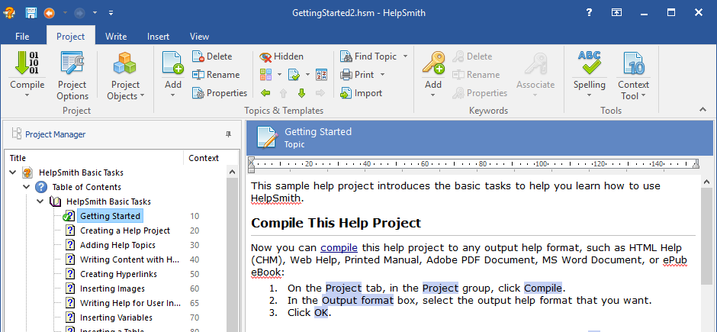Open the topic status dropdown arrow
Image resolution: width=717 pixels, height=332 pixels.
(307, 75)
